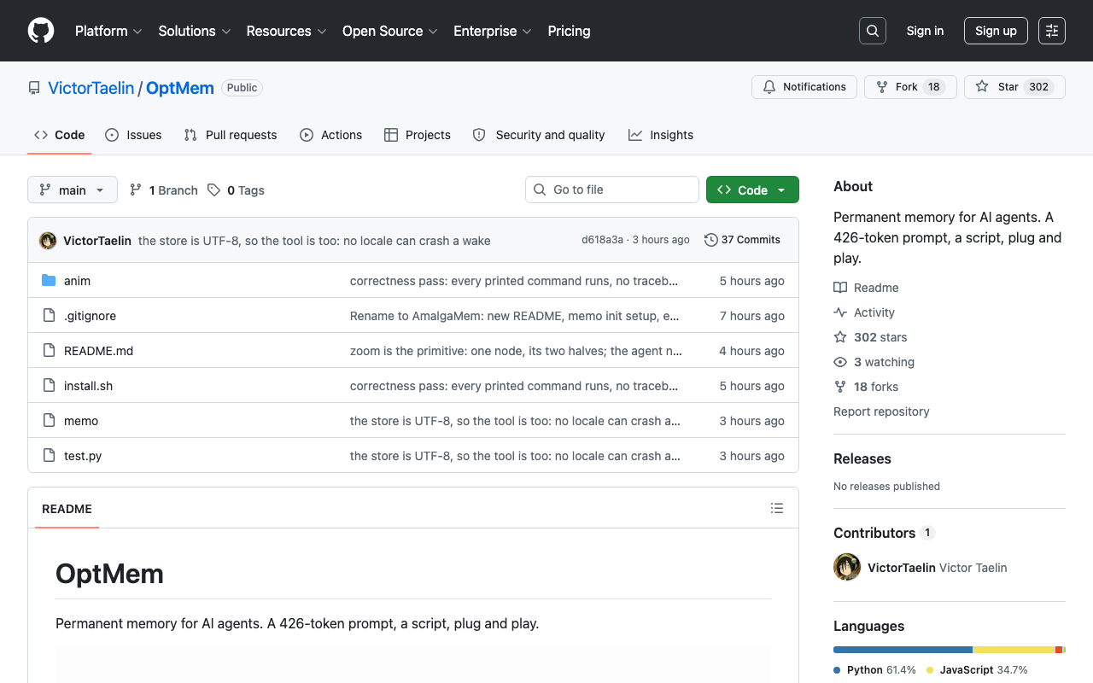The image size is (1093, 683).
Task: Click the bell Notifications button
Action: tap(804, 87)
